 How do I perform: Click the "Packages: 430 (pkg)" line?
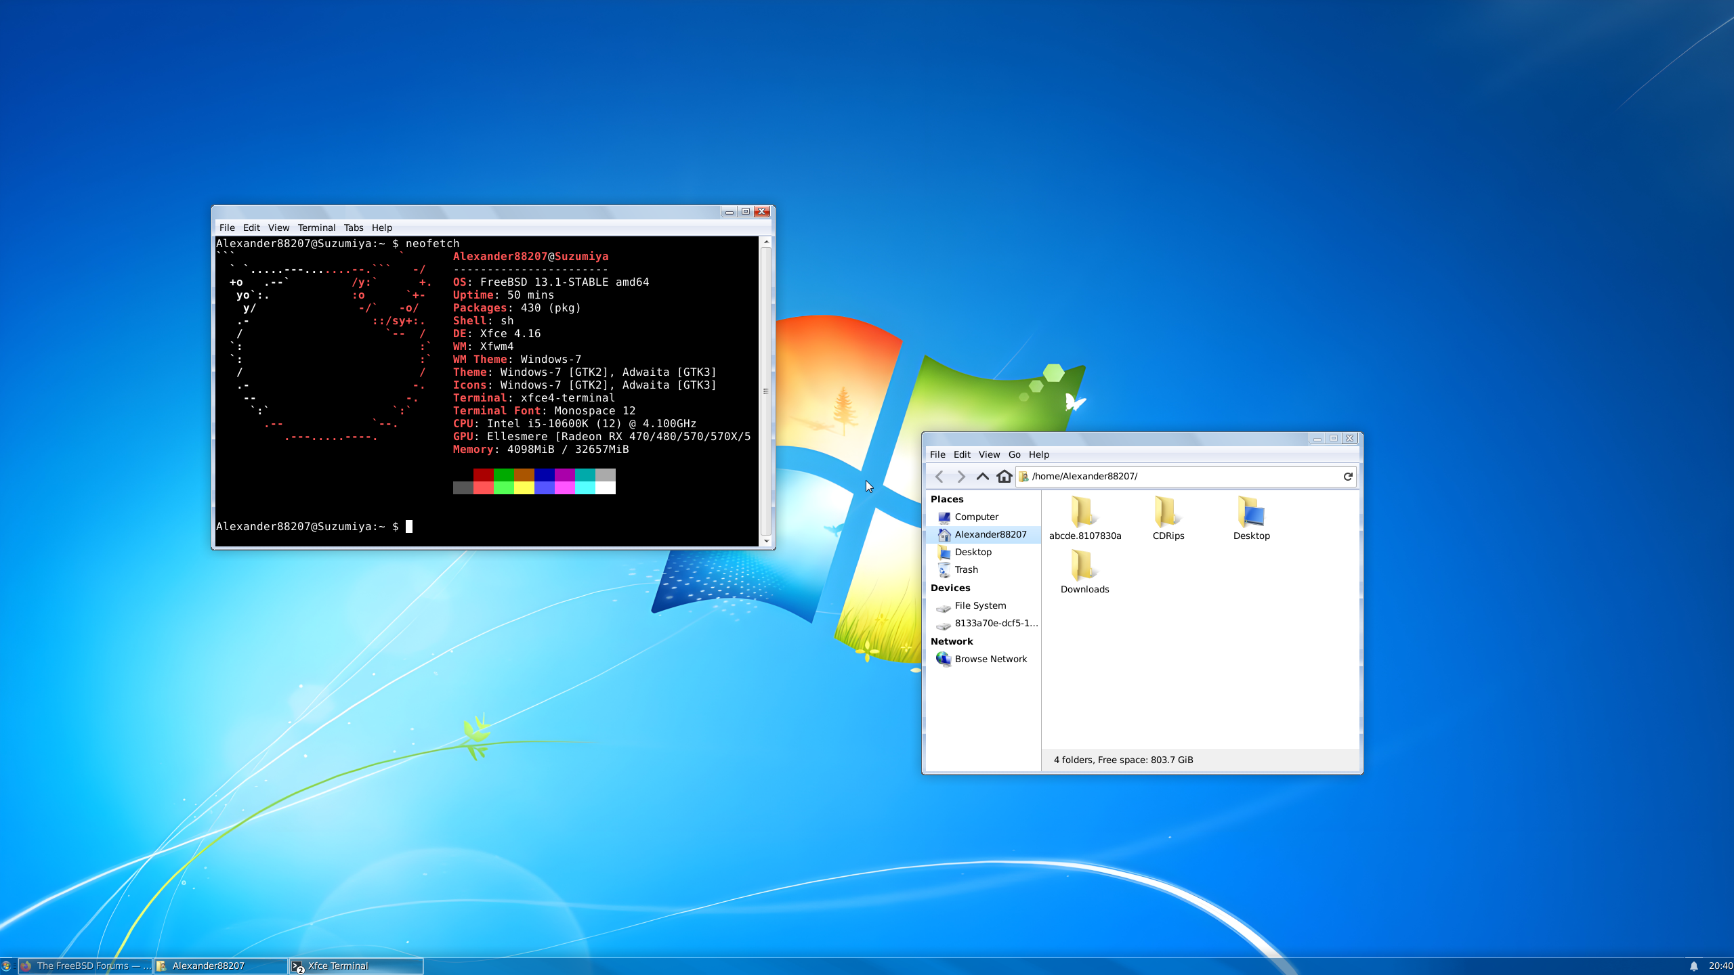click(517, 308)
